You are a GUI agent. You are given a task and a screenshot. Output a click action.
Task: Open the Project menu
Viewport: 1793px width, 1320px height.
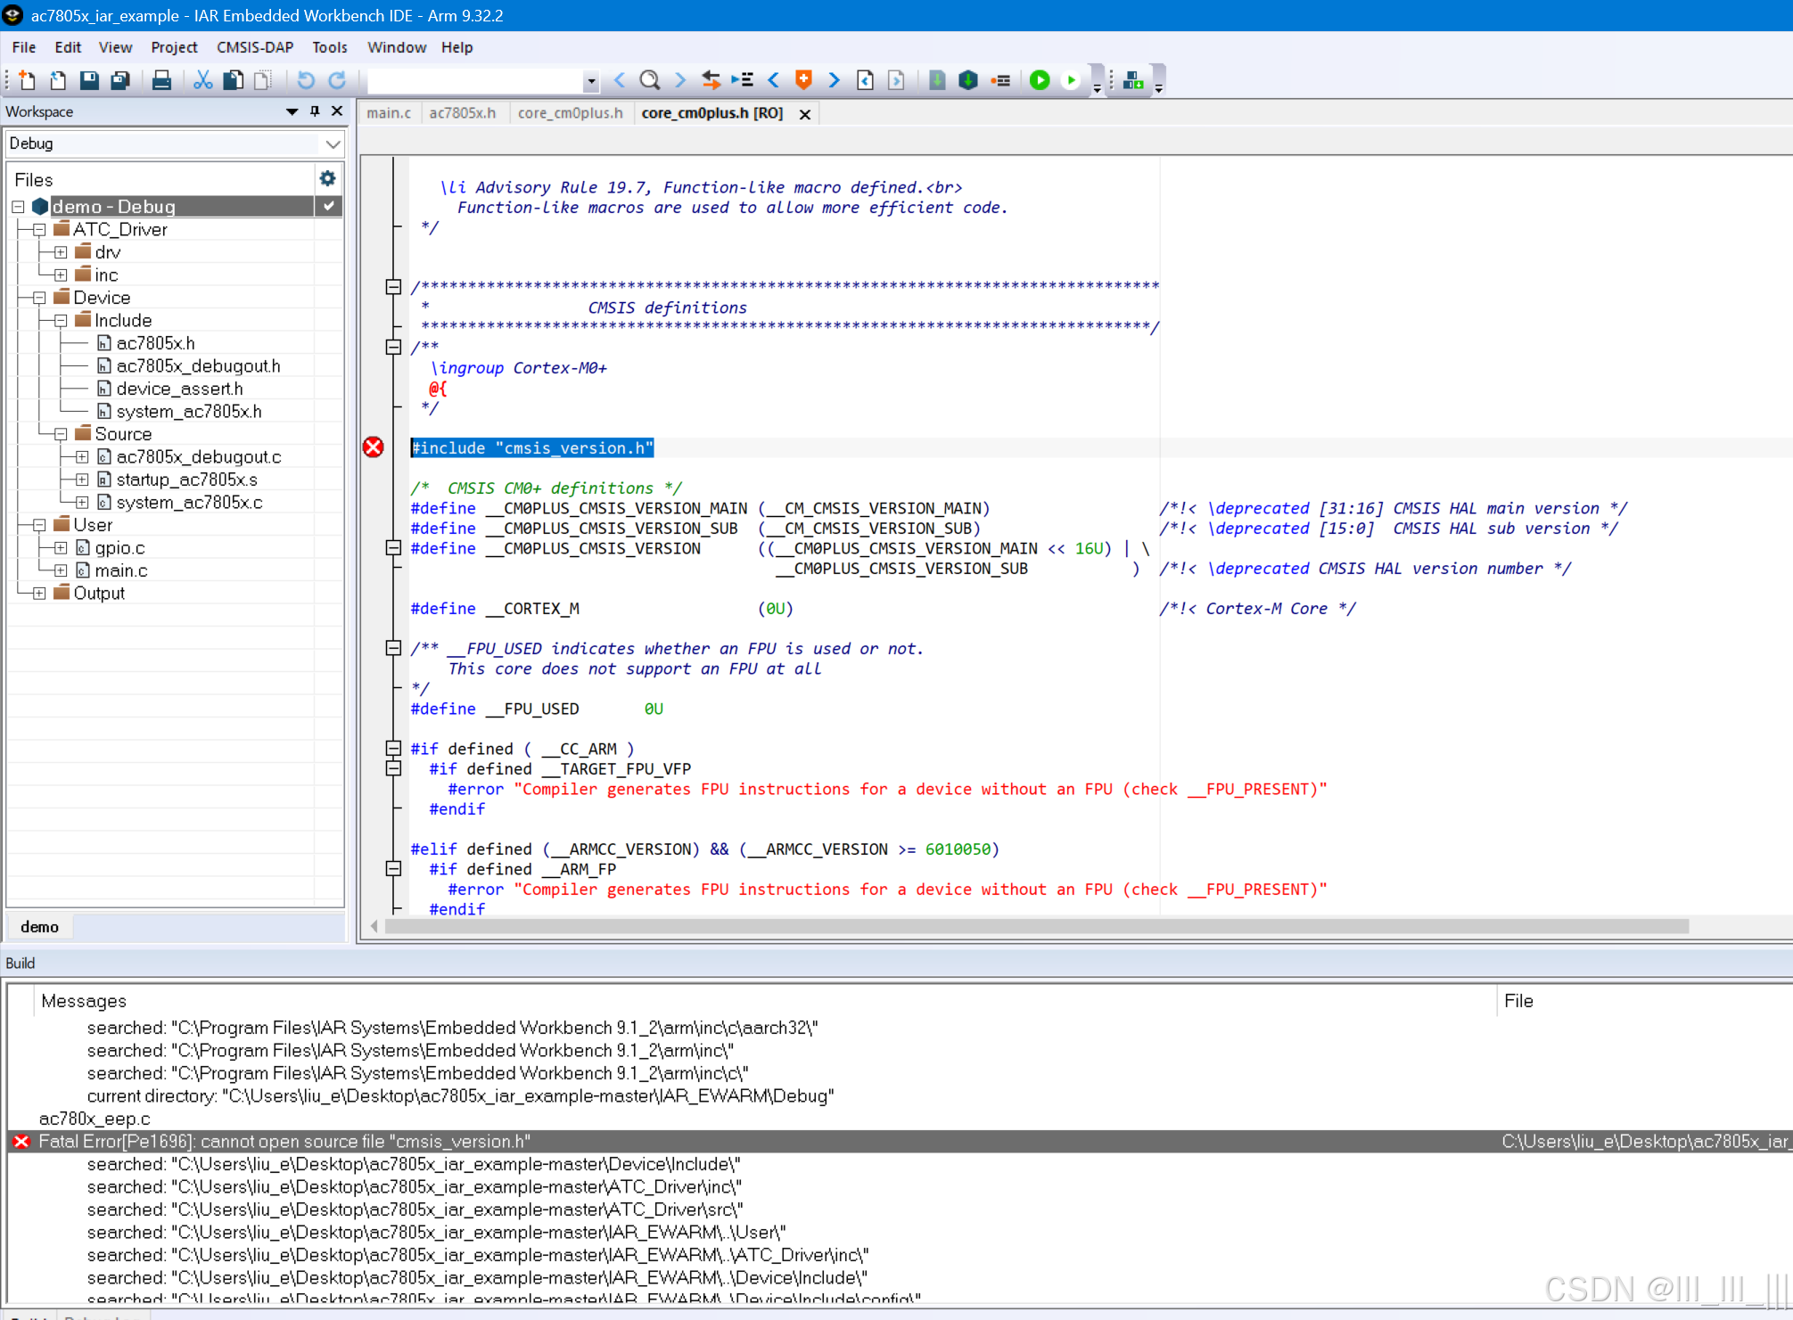173,47
